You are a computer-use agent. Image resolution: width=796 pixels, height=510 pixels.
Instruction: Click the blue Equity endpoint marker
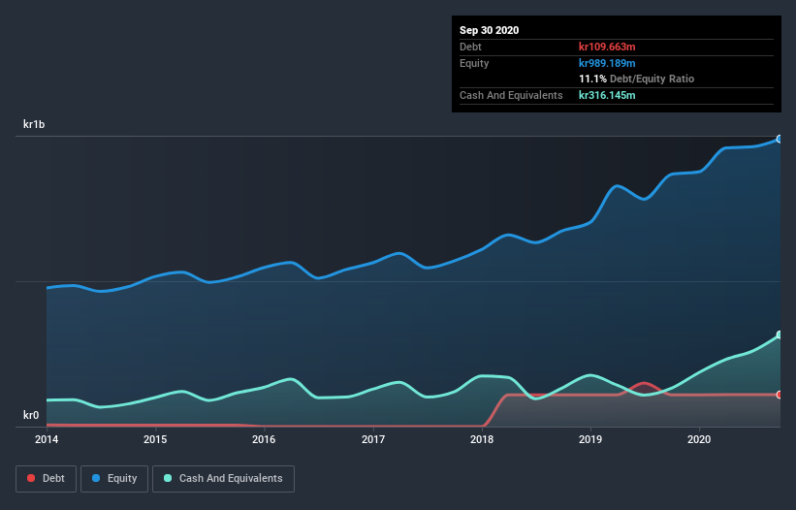[780, 139]
